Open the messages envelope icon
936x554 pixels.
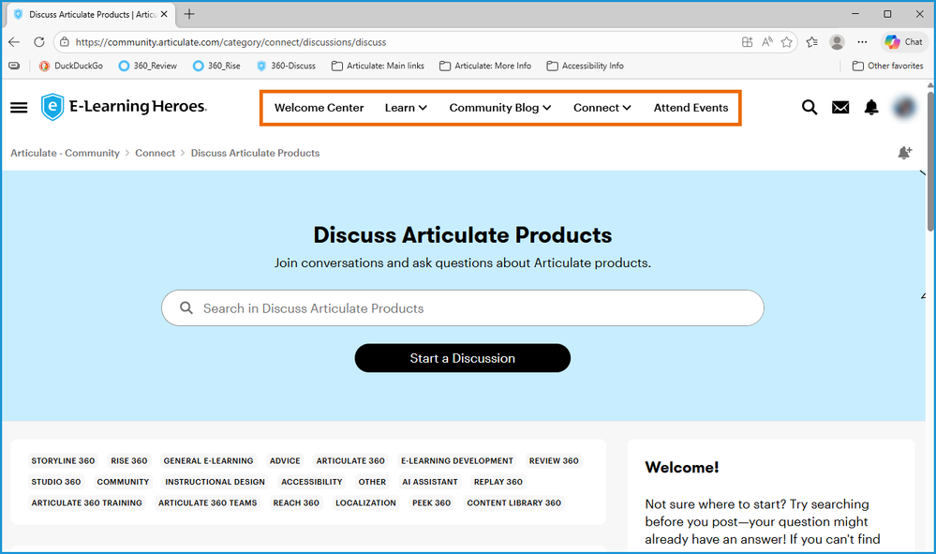[x=840, y=108]
